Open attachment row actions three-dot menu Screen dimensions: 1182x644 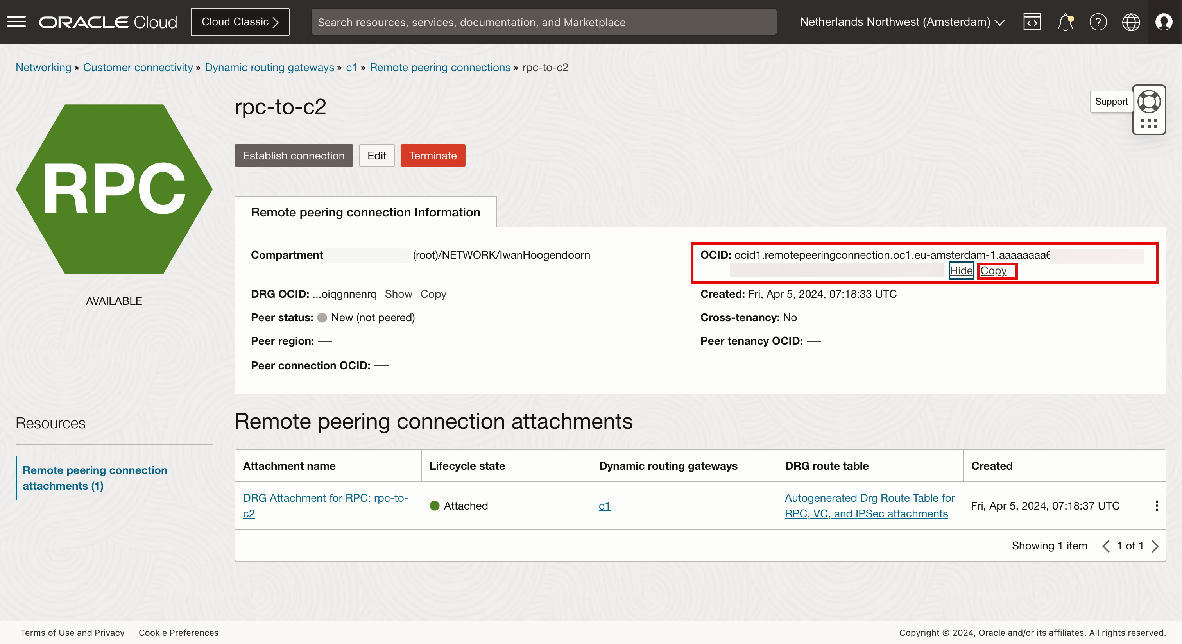click(x=1156, y=506)
